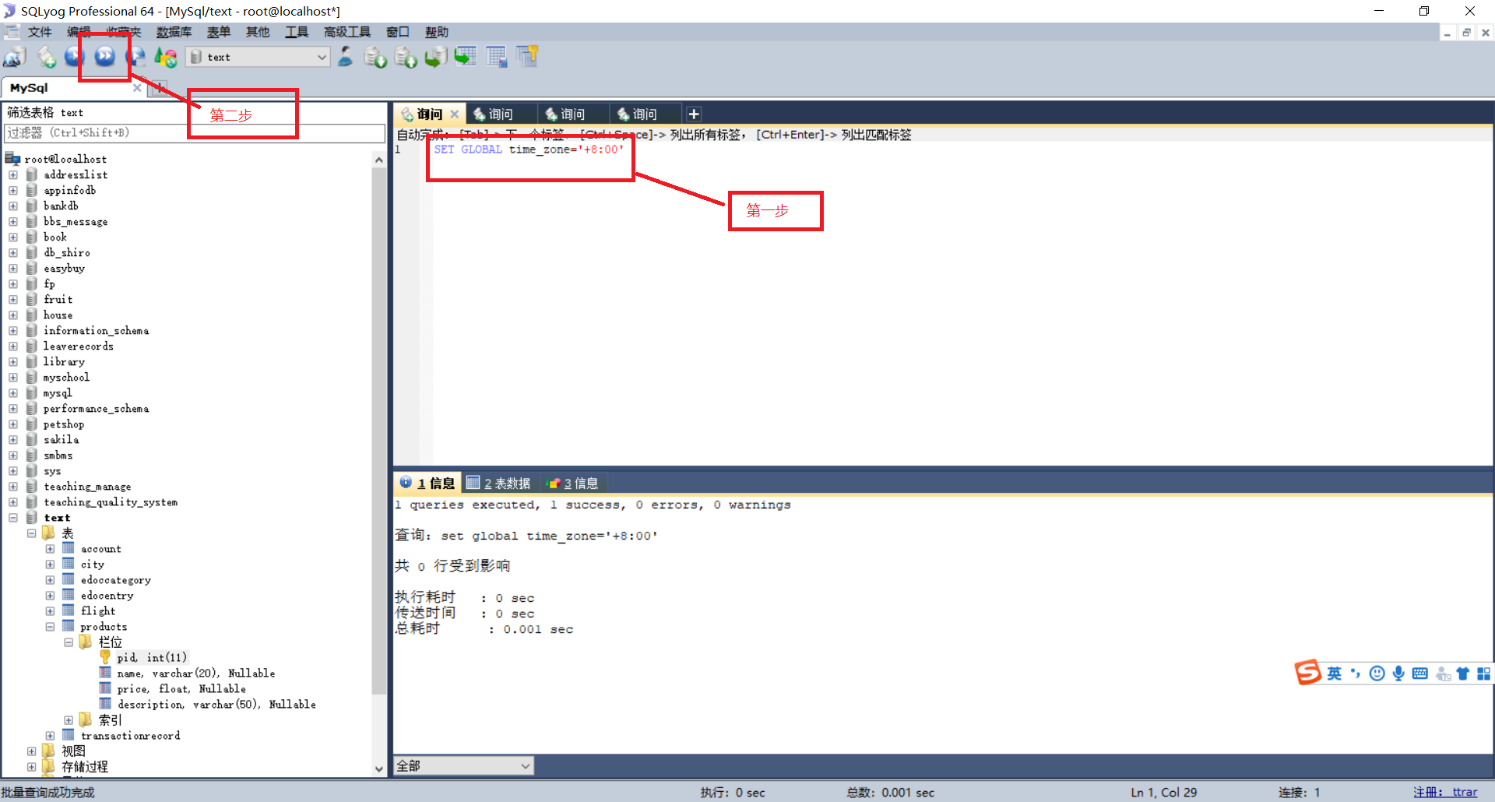Open the 工具 menu
This screenshot has height=802, width=1495.
point(297,32)
